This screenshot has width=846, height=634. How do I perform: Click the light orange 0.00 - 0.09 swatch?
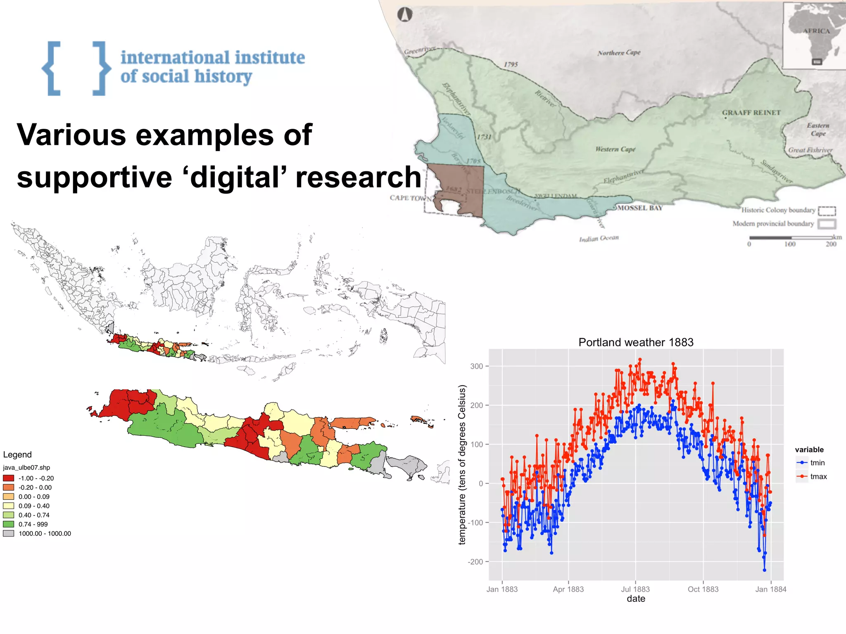[x=9, y=497]
